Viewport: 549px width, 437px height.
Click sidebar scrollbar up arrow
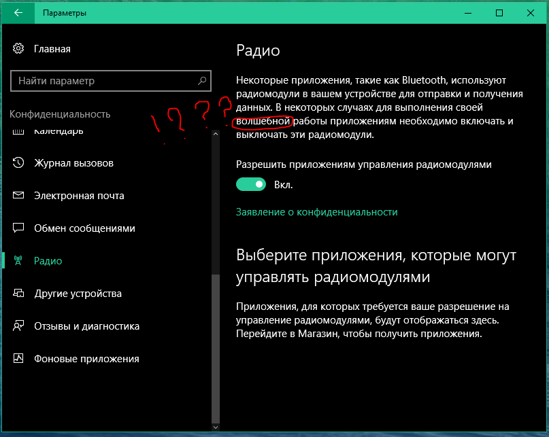(216, 134)
